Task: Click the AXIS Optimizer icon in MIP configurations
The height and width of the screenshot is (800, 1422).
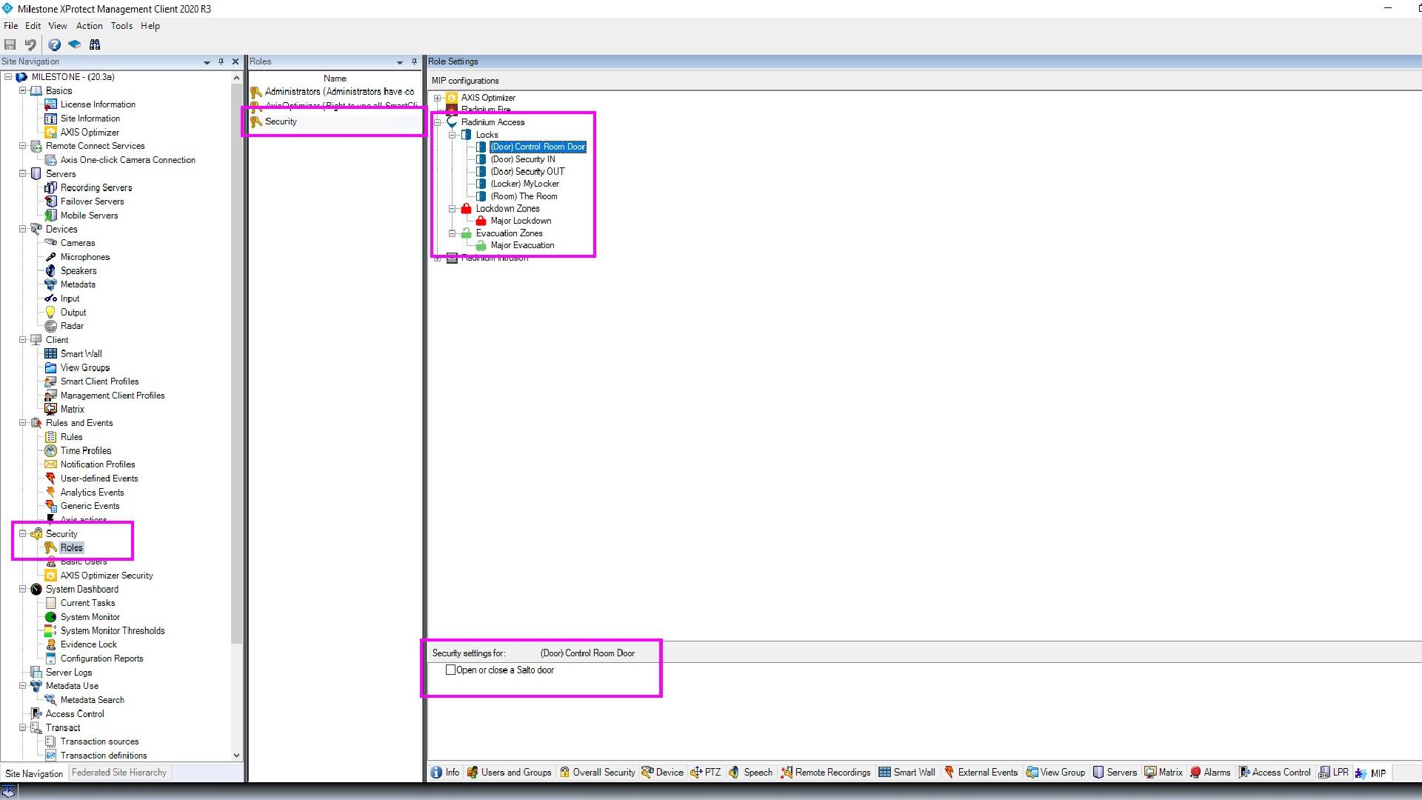Action: pyautogui.click(x=452, y=98)
